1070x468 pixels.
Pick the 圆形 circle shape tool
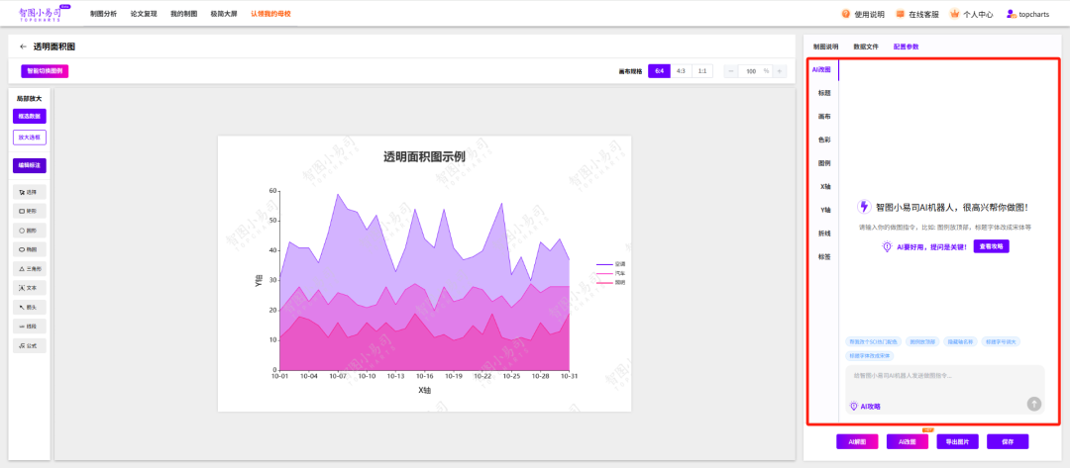click(x=30, y=231)
